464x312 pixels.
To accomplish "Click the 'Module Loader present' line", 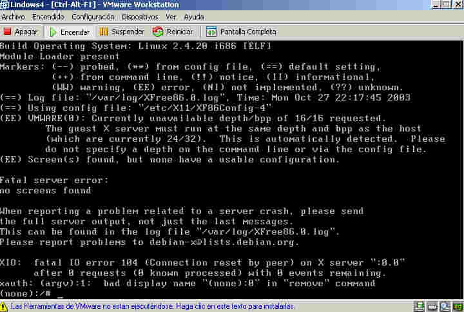I will coord(59,56).
